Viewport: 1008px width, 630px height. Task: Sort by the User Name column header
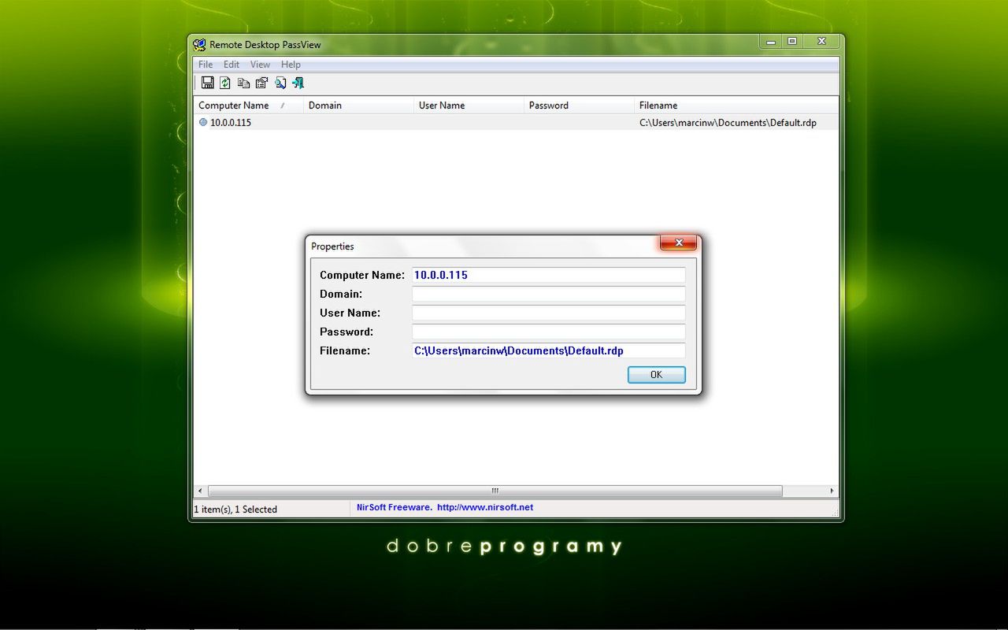[x=469, y=105]
